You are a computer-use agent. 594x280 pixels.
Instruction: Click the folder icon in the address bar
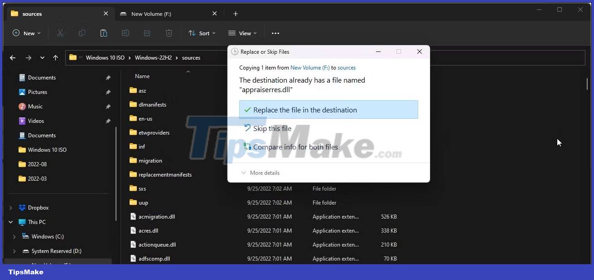click(73, 58)
